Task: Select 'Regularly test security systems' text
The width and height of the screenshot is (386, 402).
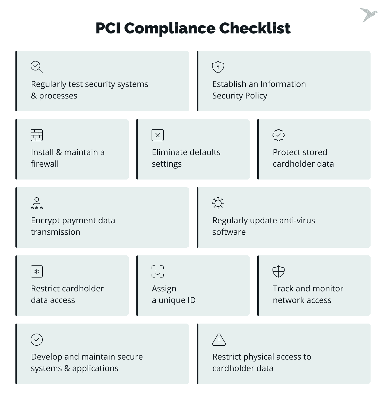Action: (x=89, y=84)
